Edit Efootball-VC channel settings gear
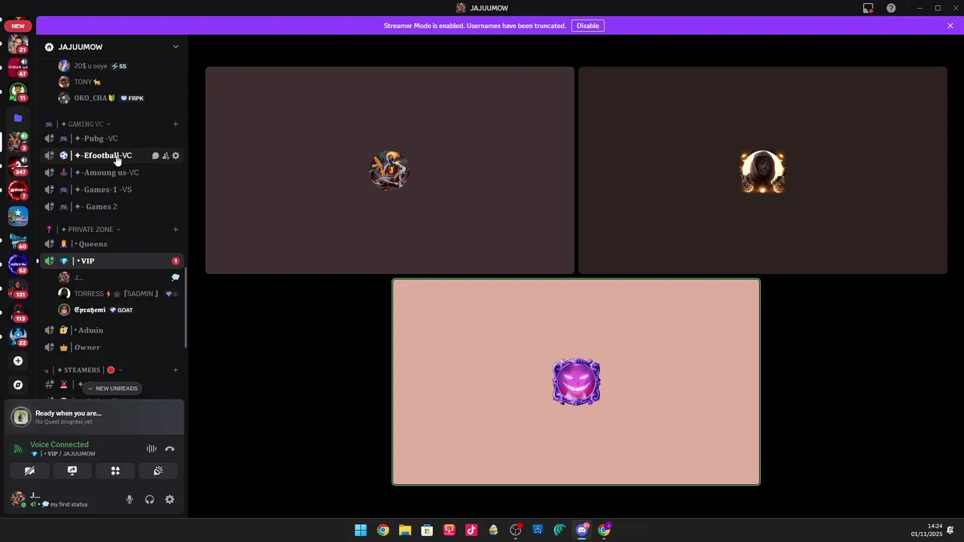 tap(175, 156)
